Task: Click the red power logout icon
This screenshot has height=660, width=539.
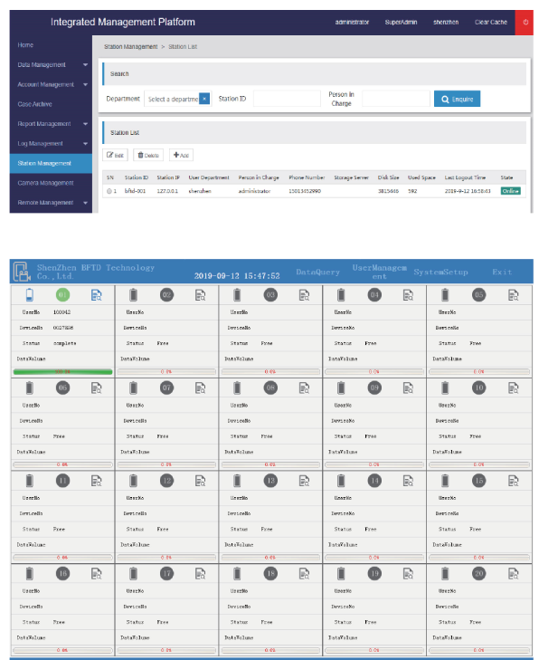Action: coord(525,23)
